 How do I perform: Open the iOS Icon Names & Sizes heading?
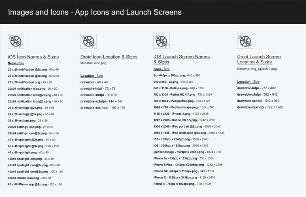coord(33,57)
